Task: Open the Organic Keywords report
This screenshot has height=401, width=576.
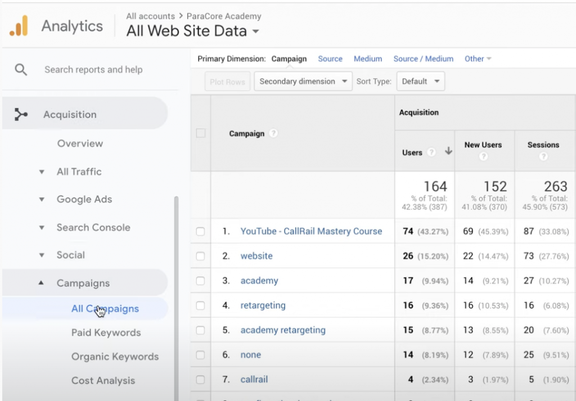Action: pos(115,357)
